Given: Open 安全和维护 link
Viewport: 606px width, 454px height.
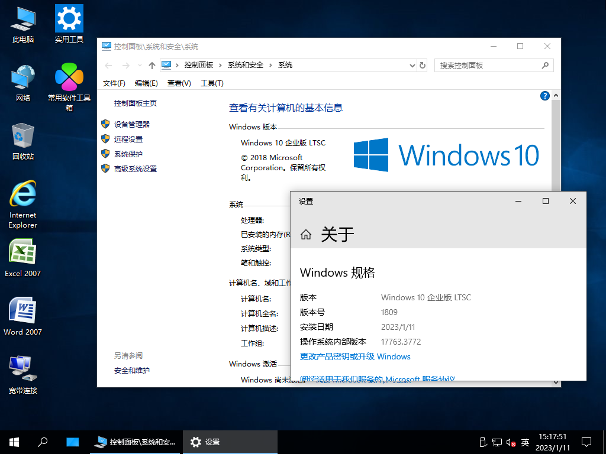Looking at the screenshot, I should click(x=132, y=370).
